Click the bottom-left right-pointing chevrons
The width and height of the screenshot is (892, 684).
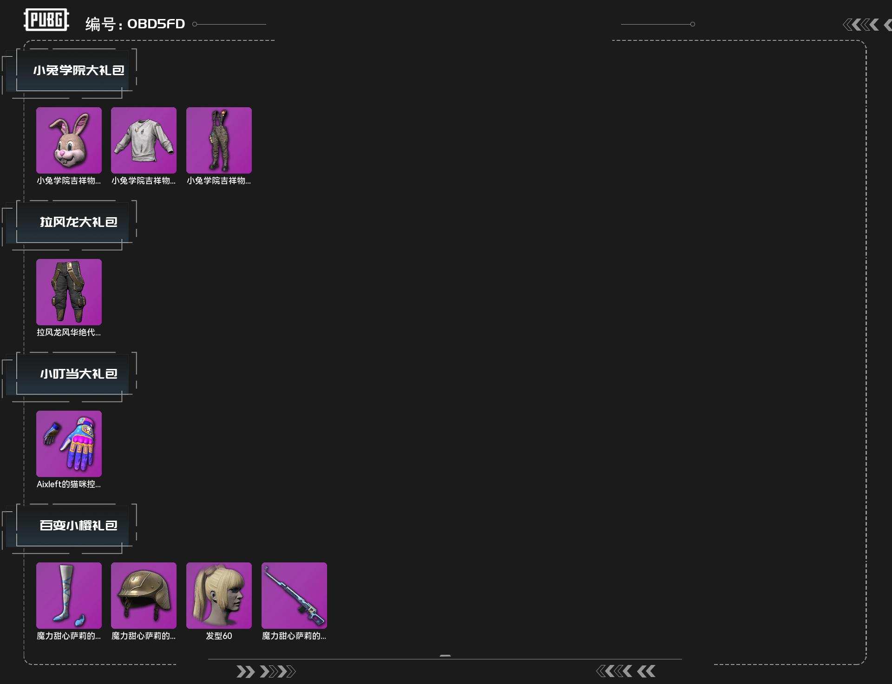pos(266,671)
